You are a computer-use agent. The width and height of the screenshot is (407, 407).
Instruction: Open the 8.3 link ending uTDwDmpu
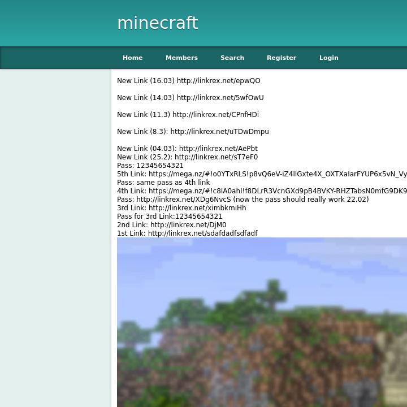coord(219,132)
